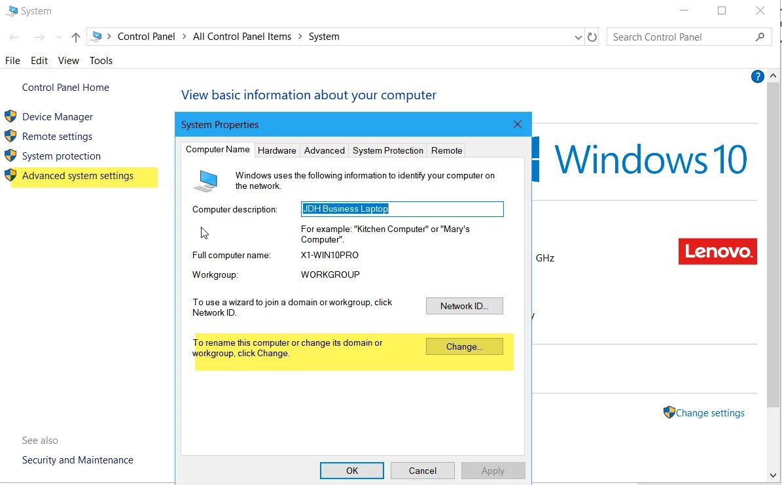The width and height of the screenshot is (782, 485).
Task: Open Device Manager link
Action: 58,116
